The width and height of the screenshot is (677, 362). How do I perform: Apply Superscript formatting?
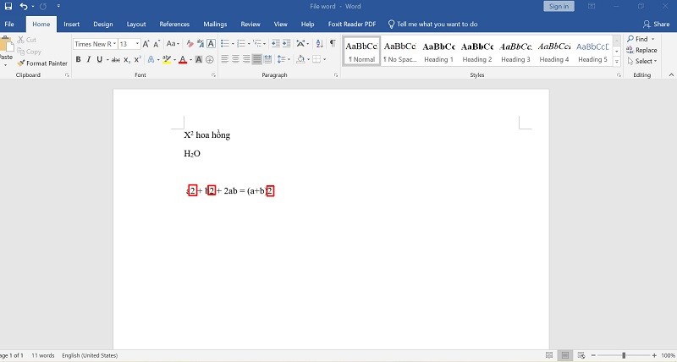pyautogui.click(x=137, y=59)
